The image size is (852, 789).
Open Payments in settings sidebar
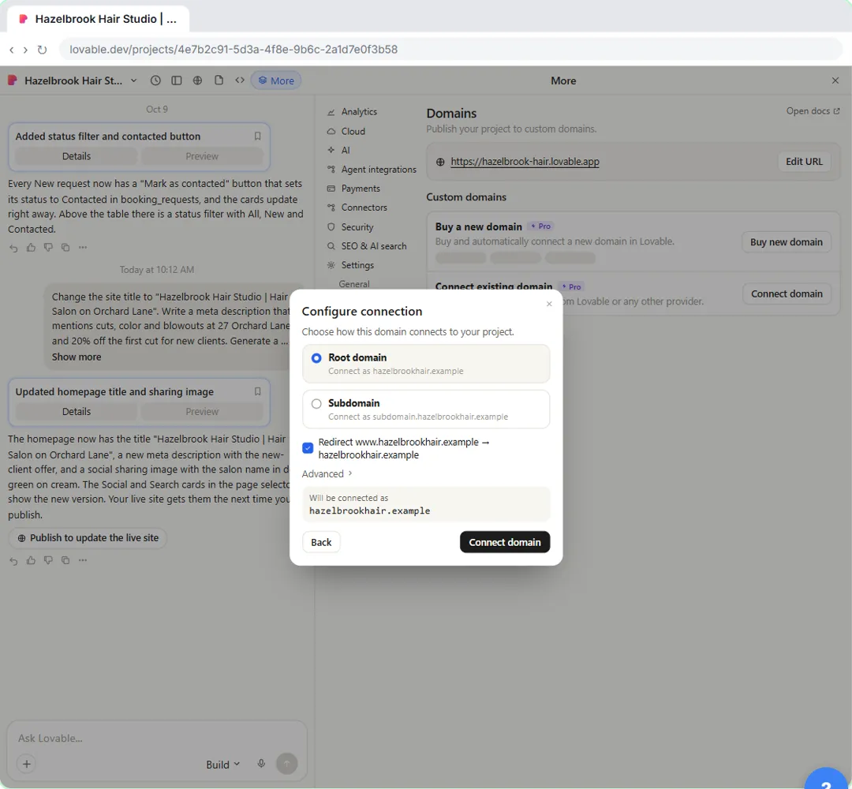[361, 189]
